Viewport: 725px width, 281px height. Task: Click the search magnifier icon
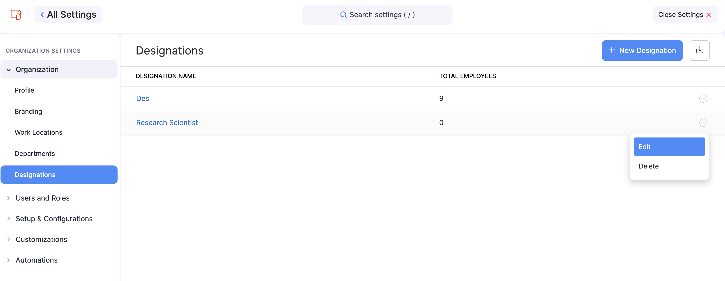click(x=343, y=15)
